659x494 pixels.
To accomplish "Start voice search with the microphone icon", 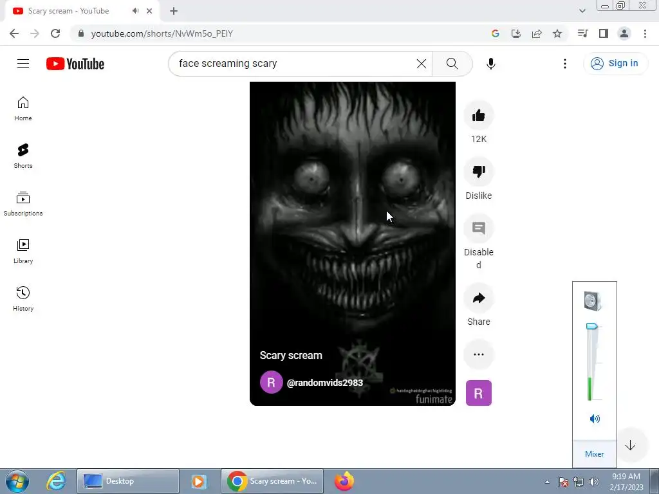I will (x=490, y=64).
